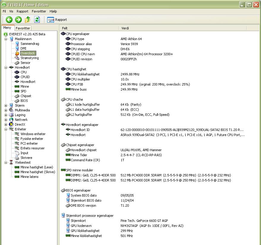Collapse the Enheter tree node
This screenshot has width=261, height=245.
pos(6,129)
